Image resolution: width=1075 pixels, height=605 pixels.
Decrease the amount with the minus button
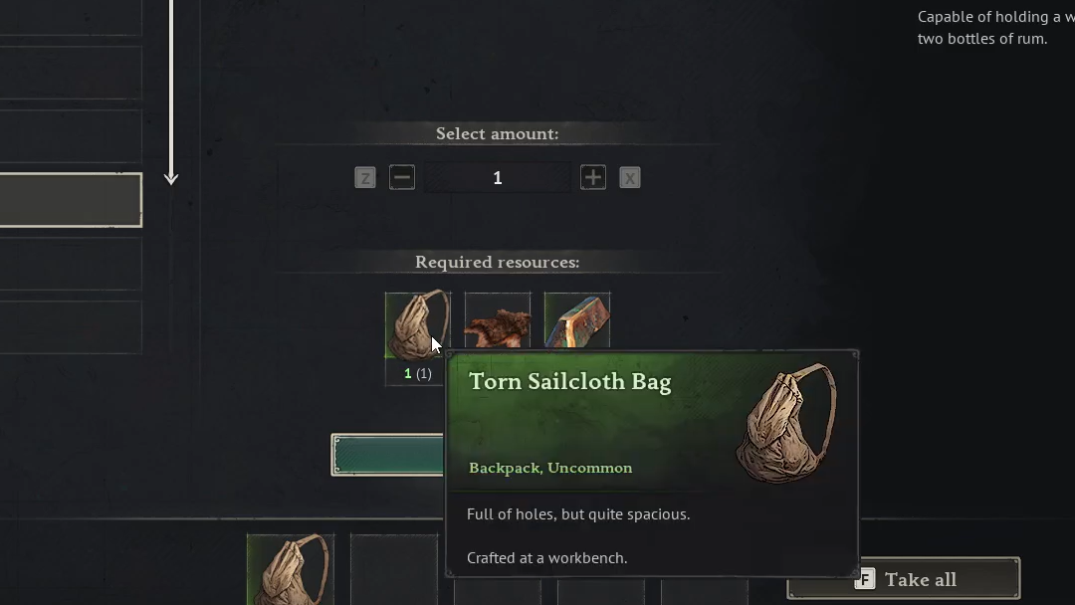(x=402, y=177)
